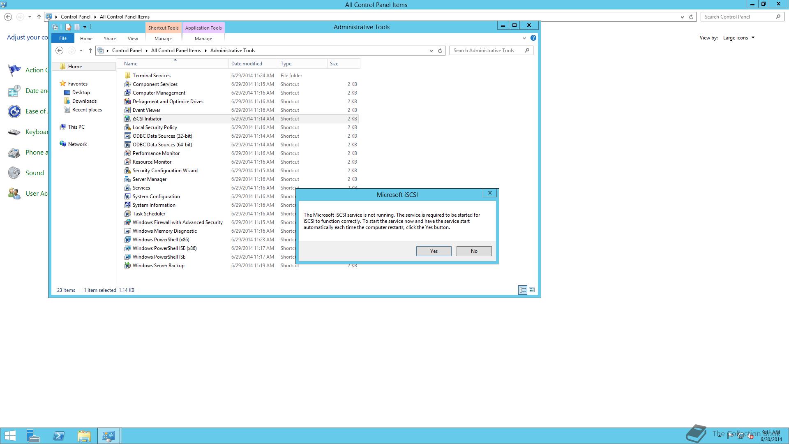This screenshot has width=789, height=444.
Task: Select the Task Scheduler icon
Action: [127, 213]
